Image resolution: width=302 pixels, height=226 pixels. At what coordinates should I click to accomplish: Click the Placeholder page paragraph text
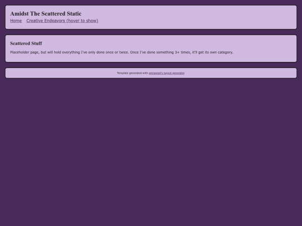point(121,52)
